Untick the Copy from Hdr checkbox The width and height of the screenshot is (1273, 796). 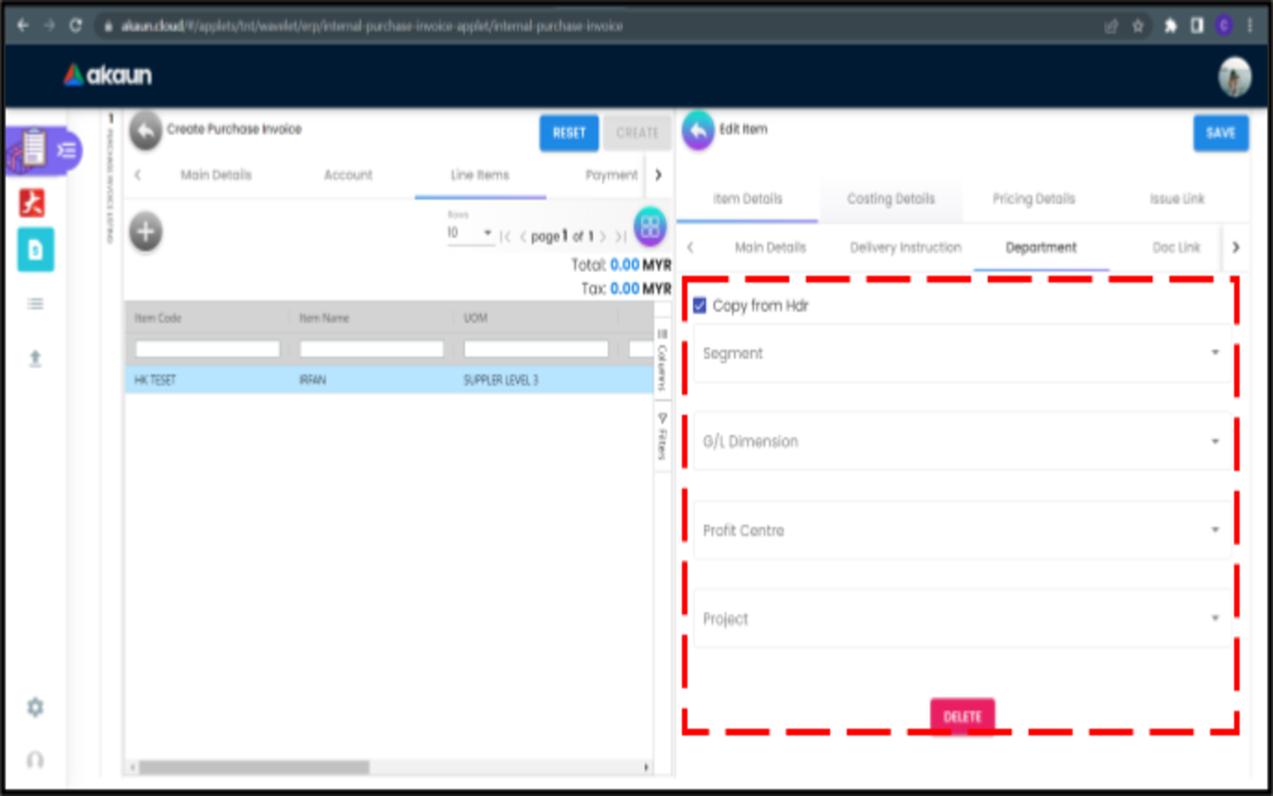point(700,305)
